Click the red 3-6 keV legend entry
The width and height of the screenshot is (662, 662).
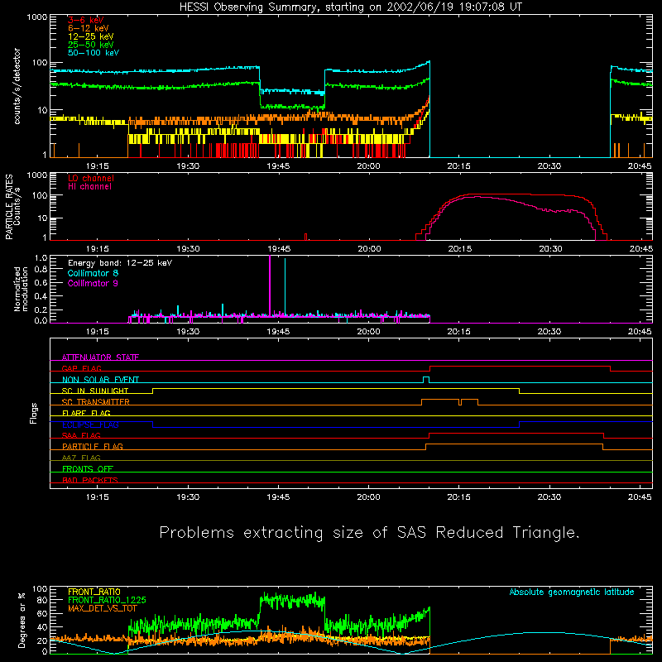86,20
